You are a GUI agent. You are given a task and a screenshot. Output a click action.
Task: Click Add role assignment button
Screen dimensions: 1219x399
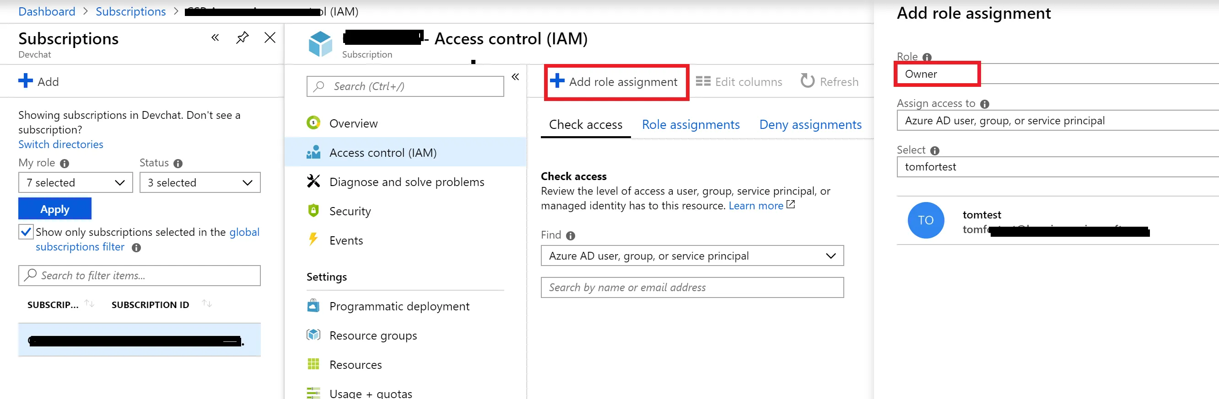coord(615,82)
